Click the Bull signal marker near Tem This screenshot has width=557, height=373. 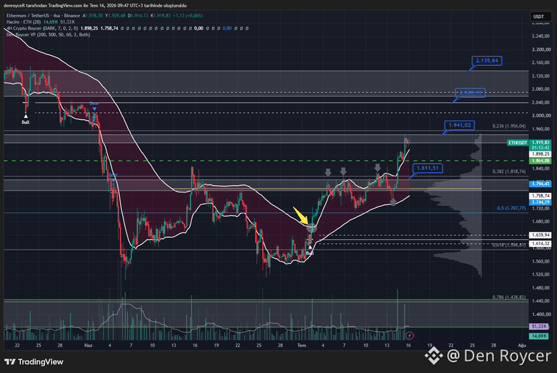[x=309, y=250]
